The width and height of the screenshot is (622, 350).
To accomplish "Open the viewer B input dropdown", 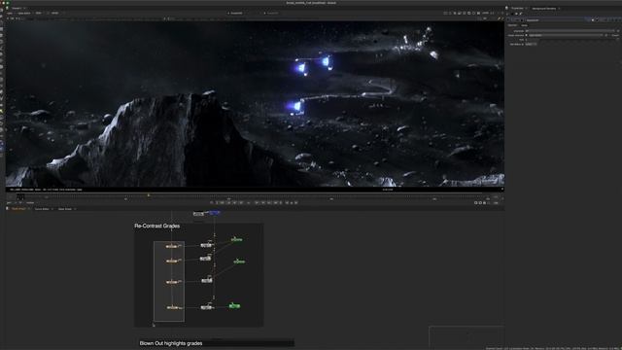I will pos(273,13).
